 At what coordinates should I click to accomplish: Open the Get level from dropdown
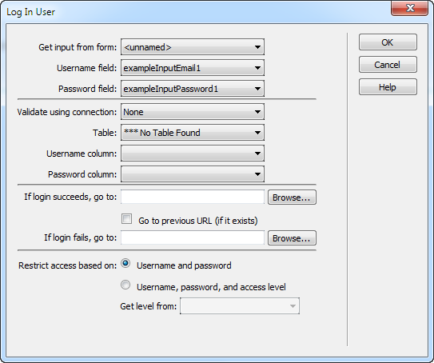[240, 306]
